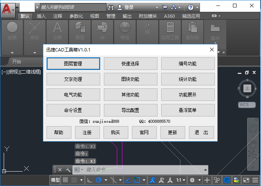Expand the command line history arrow

point(206,170)
